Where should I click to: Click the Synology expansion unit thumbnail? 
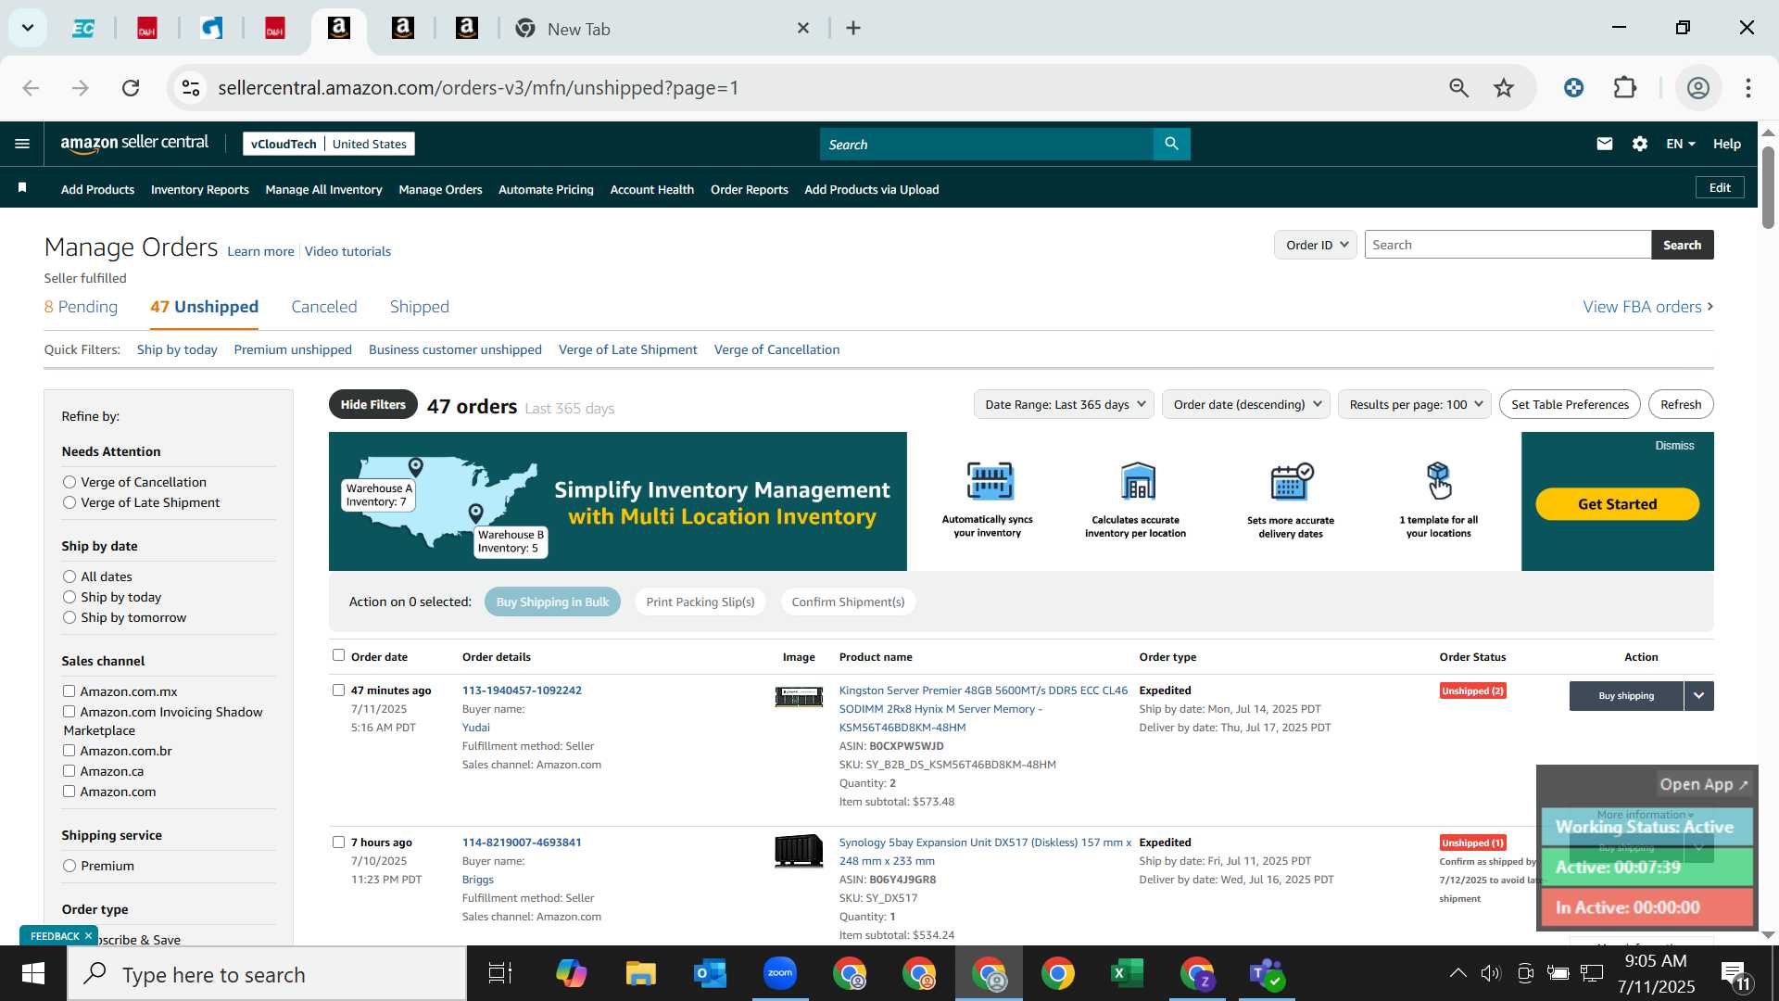(799, 850)
